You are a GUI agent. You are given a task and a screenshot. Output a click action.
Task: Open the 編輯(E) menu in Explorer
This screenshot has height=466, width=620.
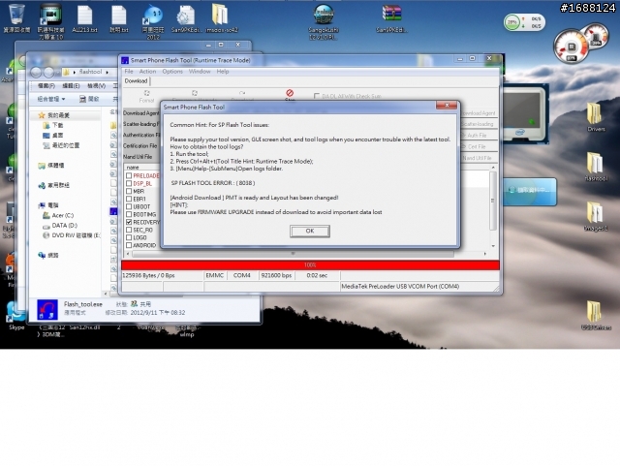(x=71, y=86)
